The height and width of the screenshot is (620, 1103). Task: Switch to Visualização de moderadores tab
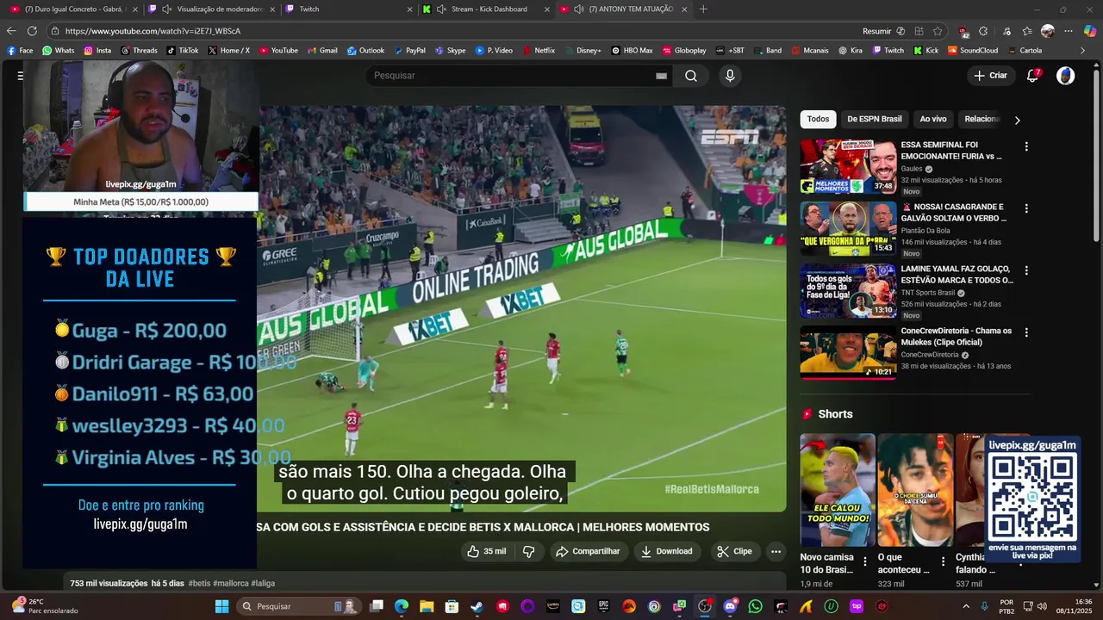point(212,9)
